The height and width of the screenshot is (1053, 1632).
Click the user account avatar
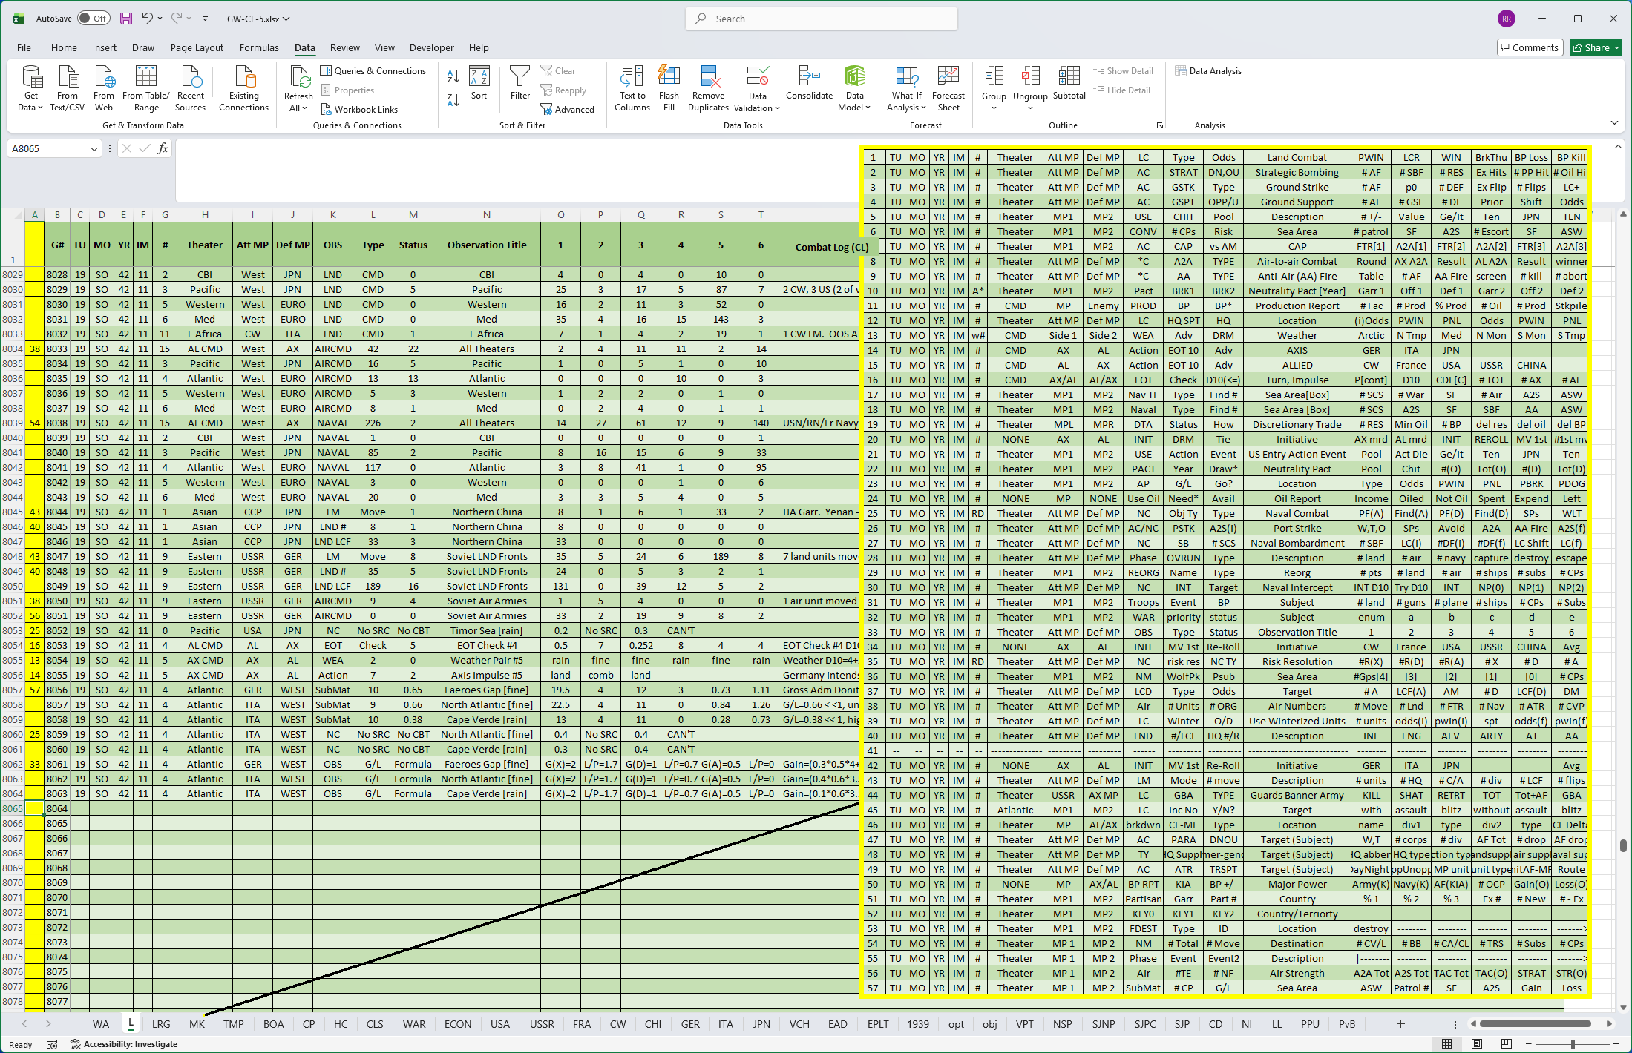(x=1507, y=19)
